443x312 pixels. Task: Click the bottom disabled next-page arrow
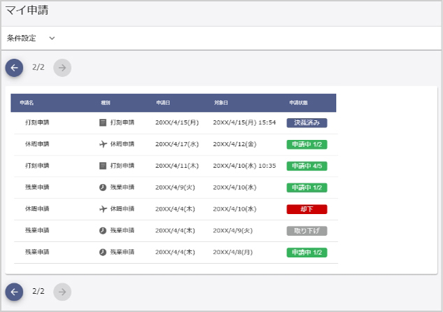[x=62, y=292]
